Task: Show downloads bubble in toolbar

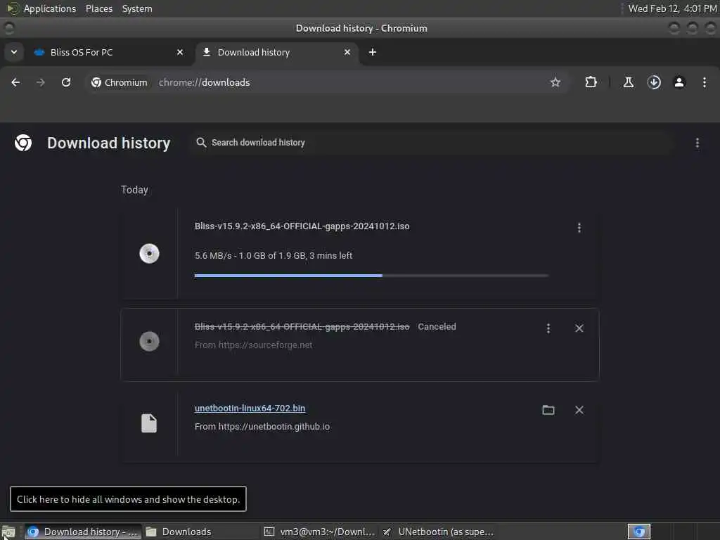Action: point(654,82)
